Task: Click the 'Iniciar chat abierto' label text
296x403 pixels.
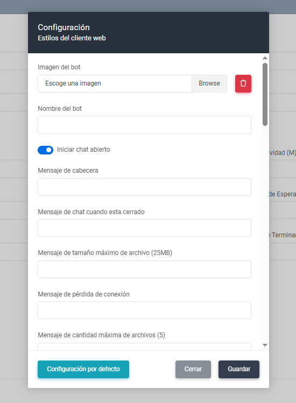Action: point(83,150)
